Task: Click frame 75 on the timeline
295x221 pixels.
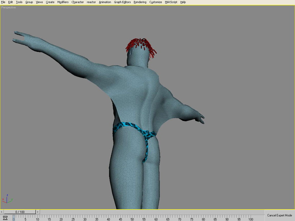Action: 191,219
